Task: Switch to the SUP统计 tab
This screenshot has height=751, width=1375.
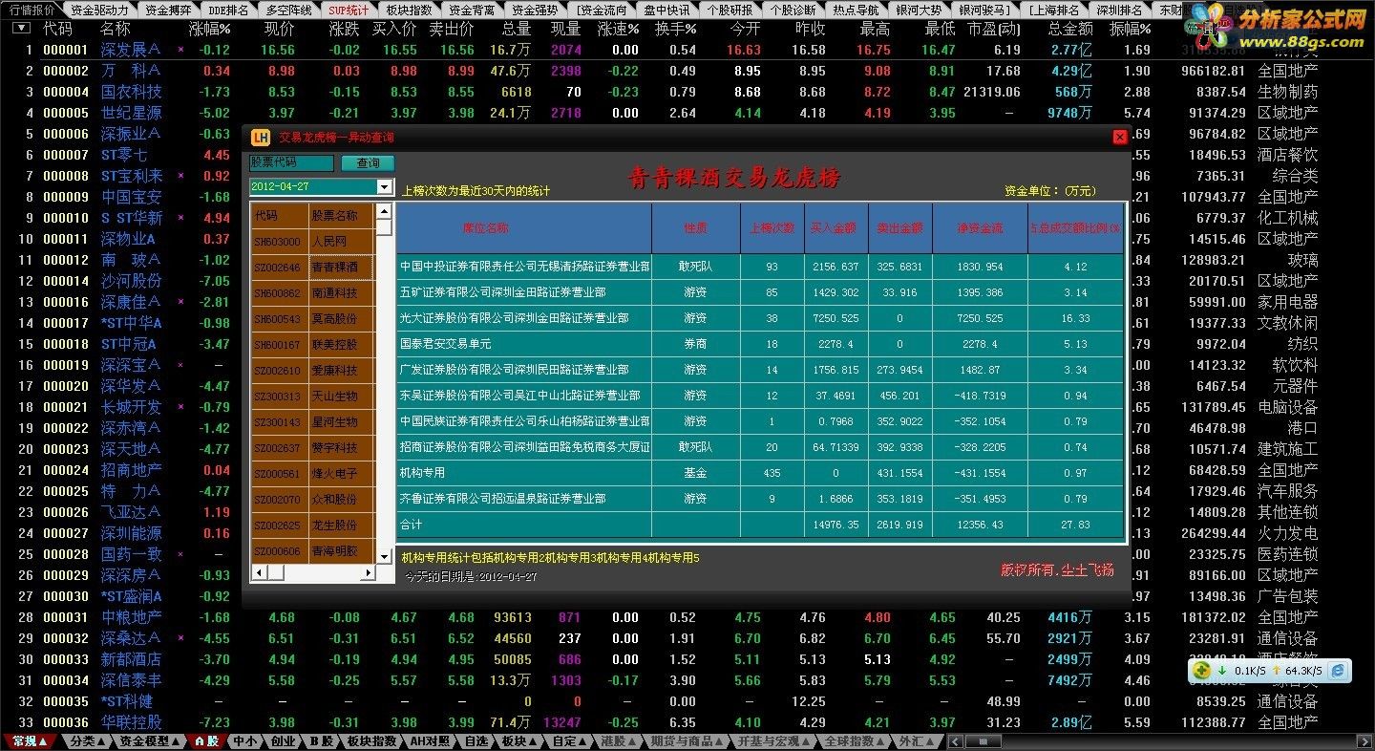Action: tap(349, 10)
